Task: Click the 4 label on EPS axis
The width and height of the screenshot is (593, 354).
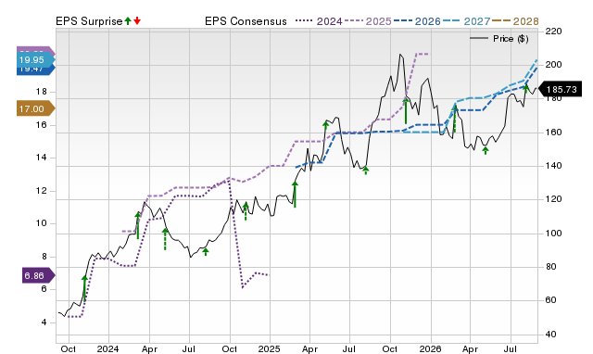Action: pos(44,322)
